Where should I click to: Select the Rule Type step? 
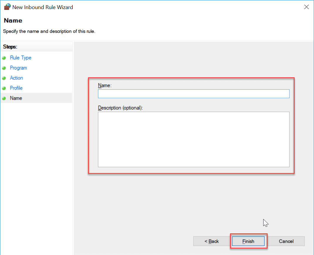click(21, 58)
